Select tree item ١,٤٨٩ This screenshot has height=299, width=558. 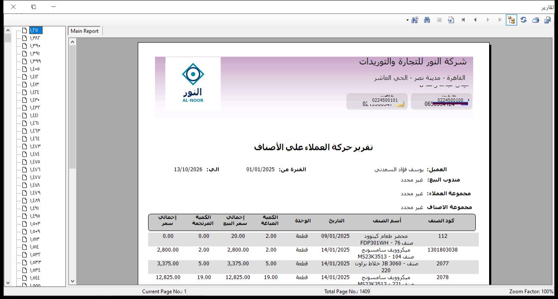click(x=35, y=201)
